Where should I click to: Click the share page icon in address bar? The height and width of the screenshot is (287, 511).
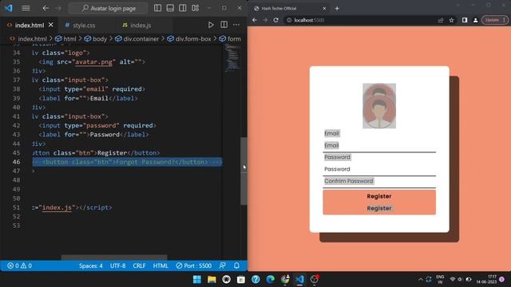pyautogui.click(x=441, y=20)
